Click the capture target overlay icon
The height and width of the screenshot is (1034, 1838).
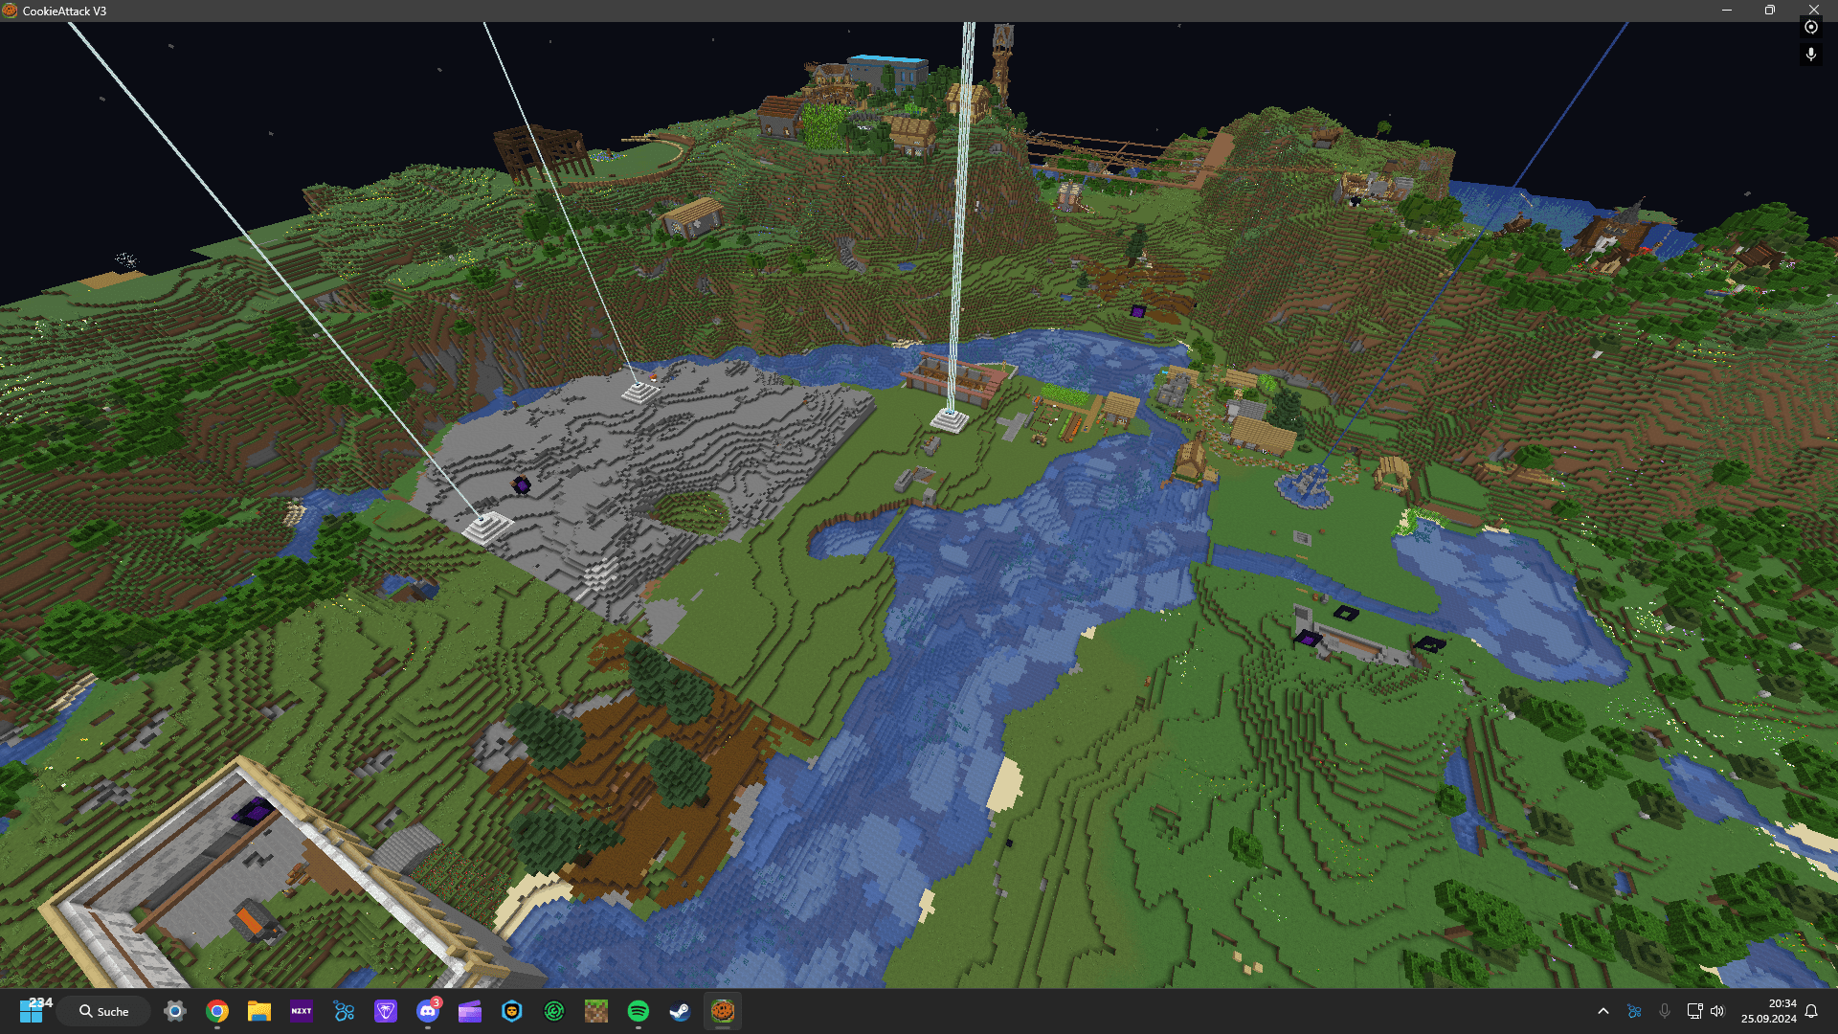point(1810,27)
